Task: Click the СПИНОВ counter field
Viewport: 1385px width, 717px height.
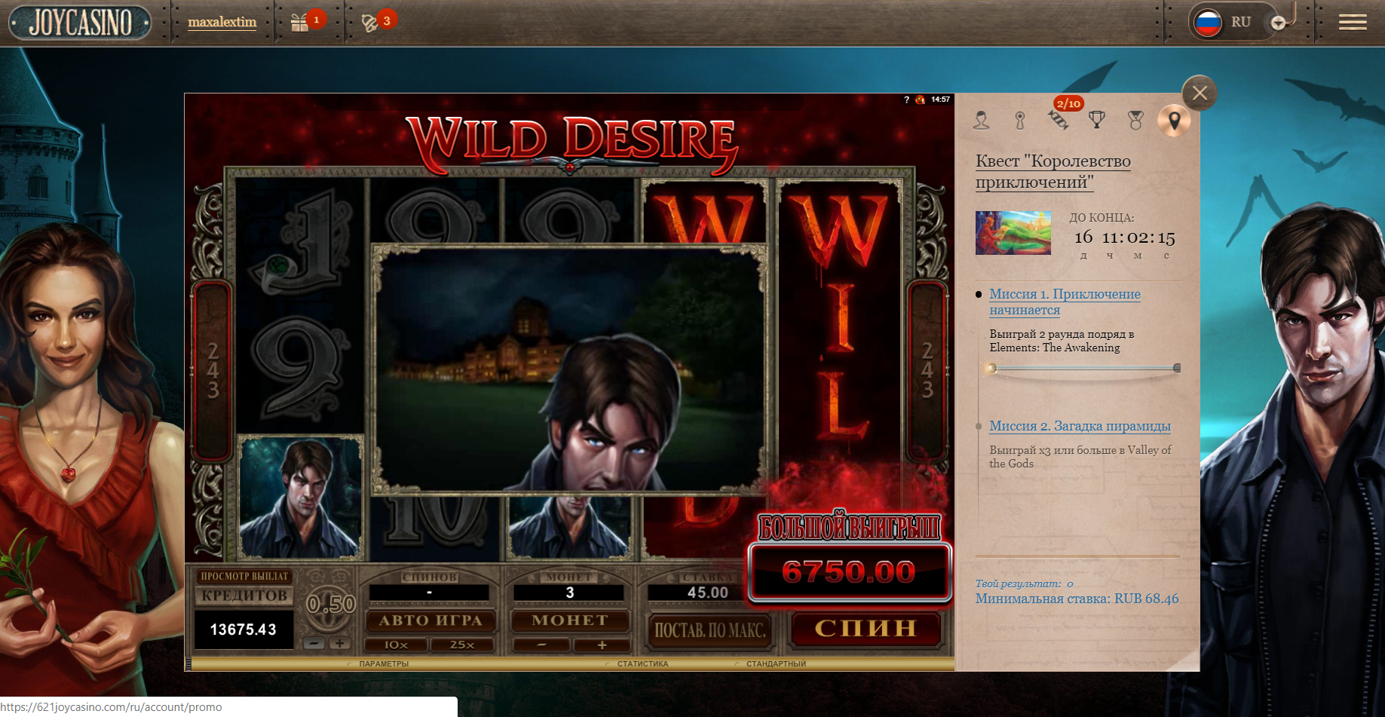Action: pyautogui.click(x=429, y=593)
